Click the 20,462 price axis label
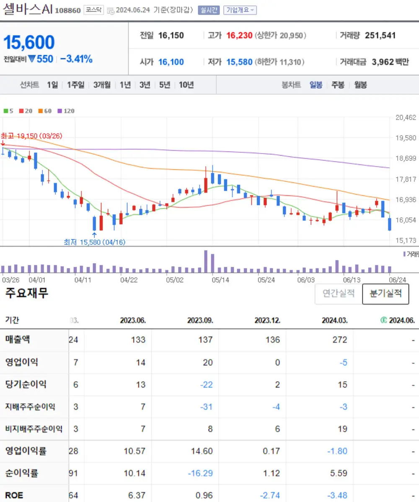The height and width of the screenshot is (502, 419). (x=406, y=118)
